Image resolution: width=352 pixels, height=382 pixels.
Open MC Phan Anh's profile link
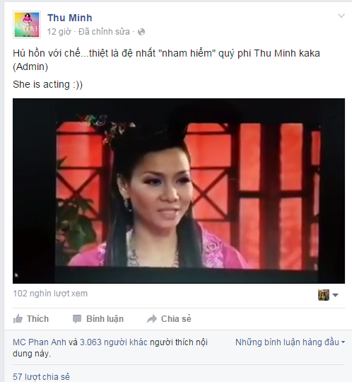tap(40, 342)
